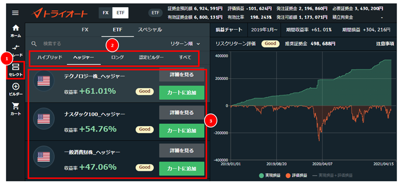Switch the toggle to FX
401x185 pixels.
(x=106, y=13)
